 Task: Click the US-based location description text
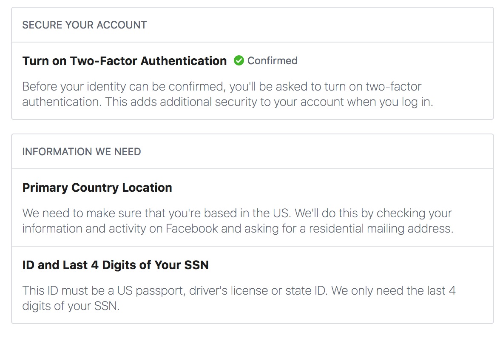click(x=237, y=221)
